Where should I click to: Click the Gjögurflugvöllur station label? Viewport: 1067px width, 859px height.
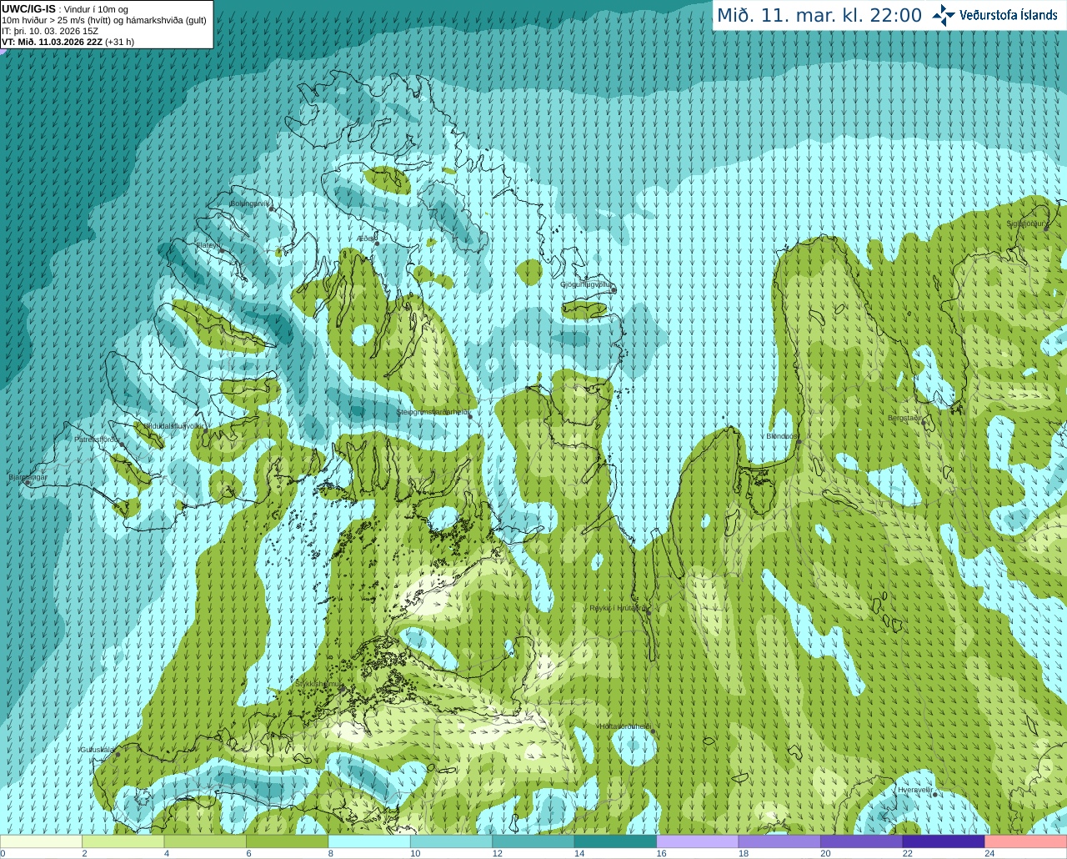point(586,284)
